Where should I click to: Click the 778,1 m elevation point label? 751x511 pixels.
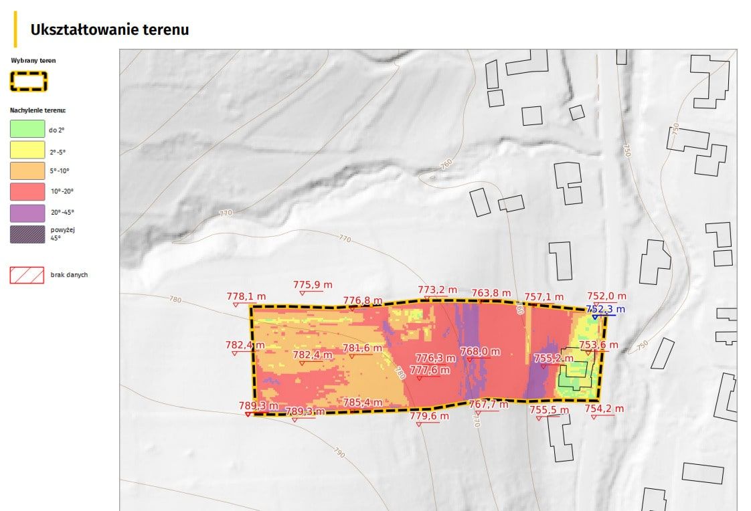(246, 296)
